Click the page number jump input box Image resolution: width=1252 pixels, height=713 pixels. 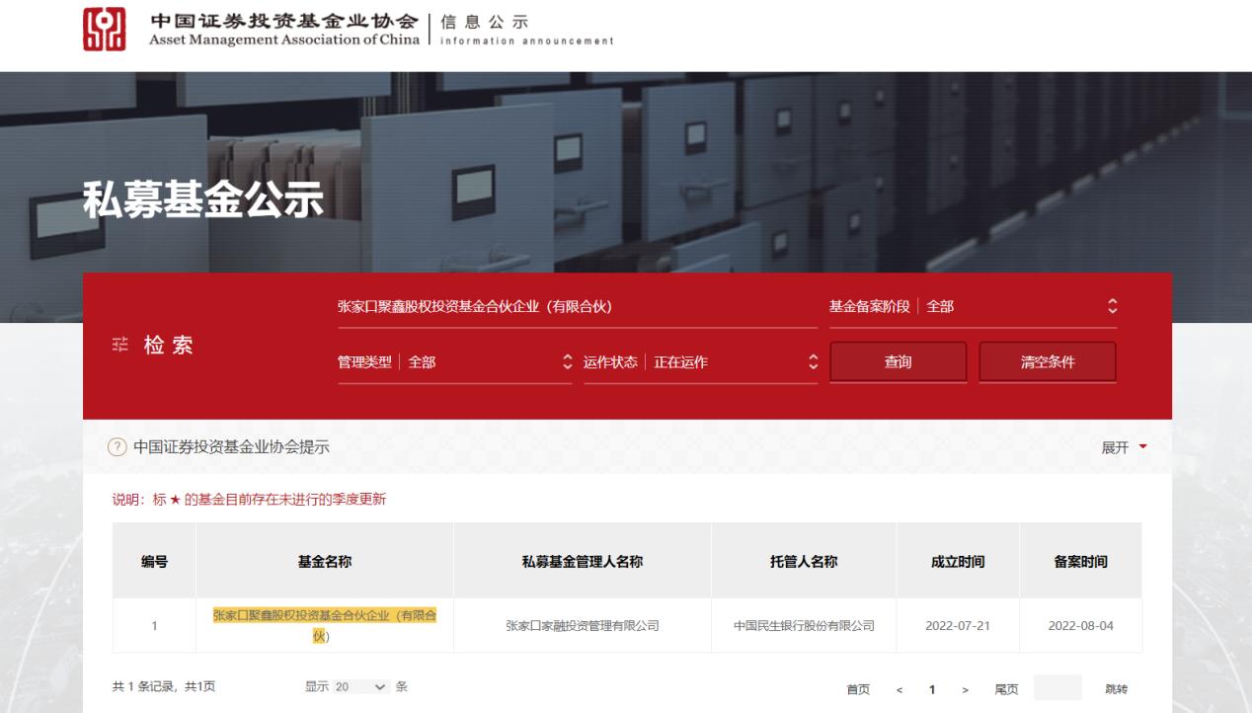coord(1057,688)
